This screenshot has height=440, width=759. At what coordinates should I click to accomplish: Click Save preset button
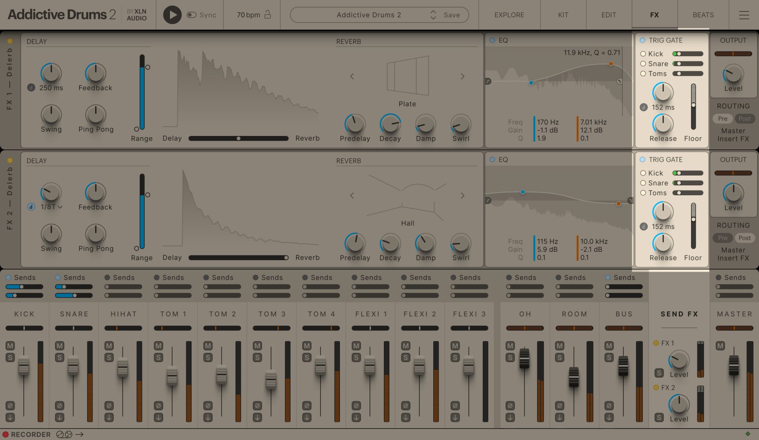click(x=451, y=15)
